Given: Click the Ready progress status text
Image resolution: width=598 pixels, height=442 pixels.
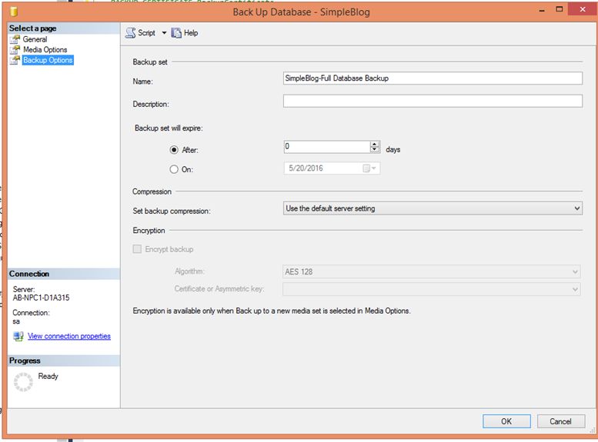Looking at the screenshot, I should click(48, 376).
